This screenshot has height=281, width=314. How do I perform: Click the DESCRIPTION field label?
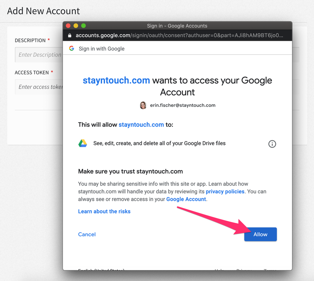30,41
